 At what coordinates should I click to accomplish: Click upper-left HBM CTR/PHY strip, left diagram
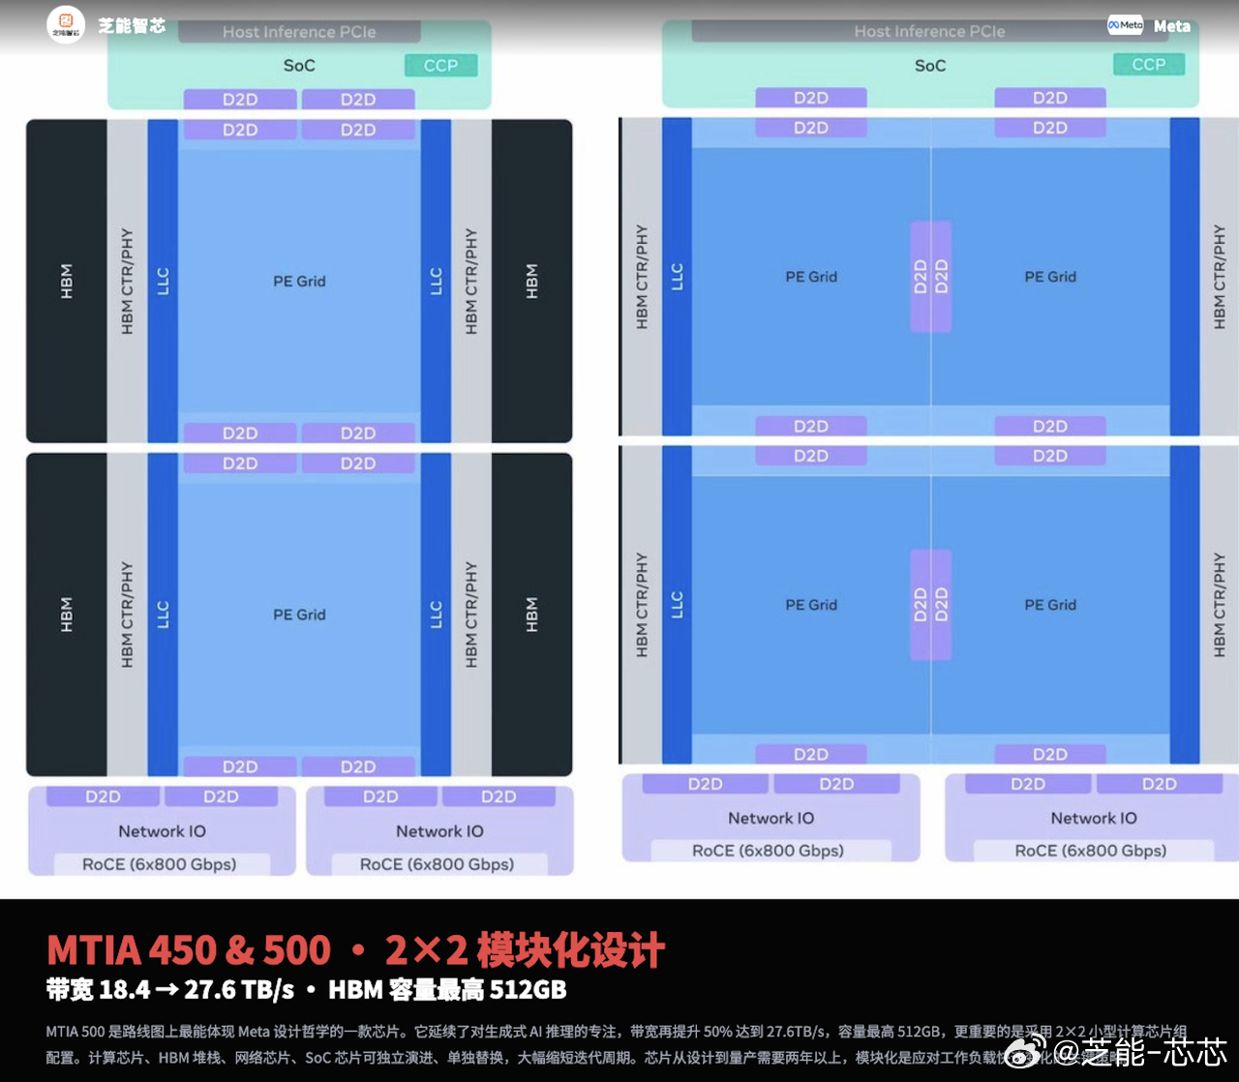(x=127, y=281)
